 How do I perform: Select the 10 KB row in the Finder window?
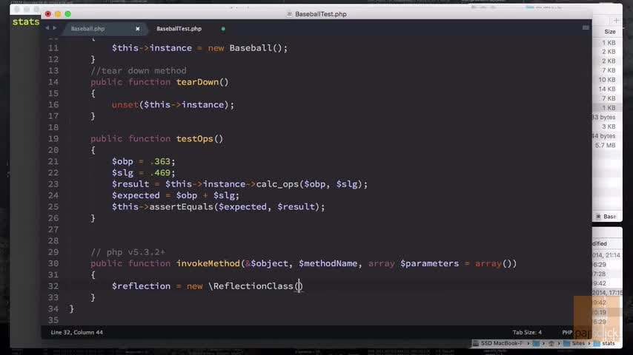(x=607, y=80)
